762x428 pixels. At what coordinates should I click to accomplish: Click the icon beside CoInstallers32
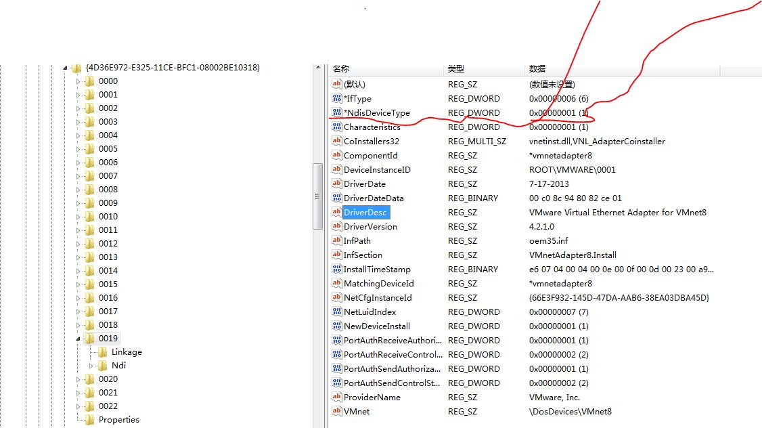tap(337, 141)
